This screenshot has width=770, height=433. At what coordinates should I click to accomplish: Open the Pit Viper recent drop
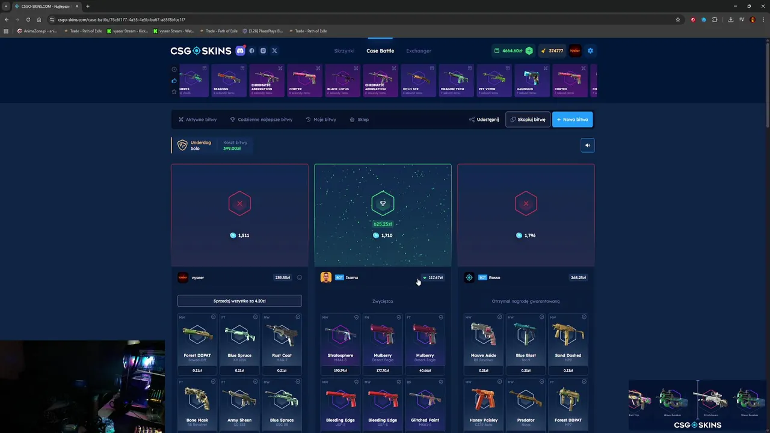coord(494,81)
